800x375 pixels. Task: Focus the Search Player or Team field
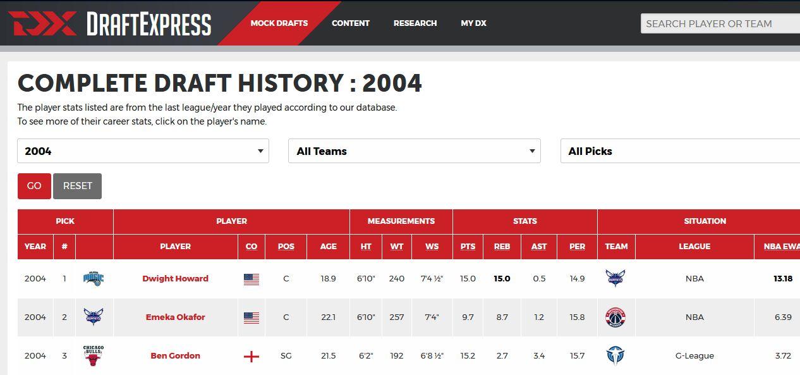click(x=720, y=23)
